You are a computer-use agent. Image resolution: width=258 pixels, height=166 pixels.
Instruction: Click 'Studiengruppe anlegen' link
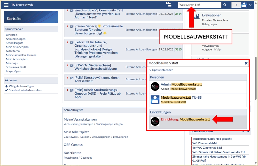coord(109,124)
